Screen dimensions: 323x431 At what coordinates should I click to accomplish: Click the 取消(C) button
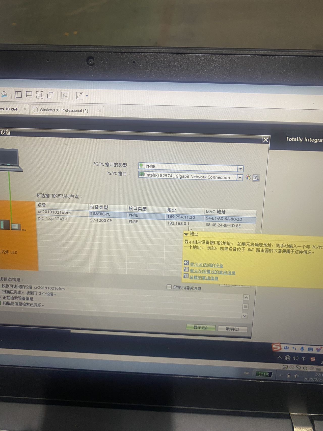(233, 329)
